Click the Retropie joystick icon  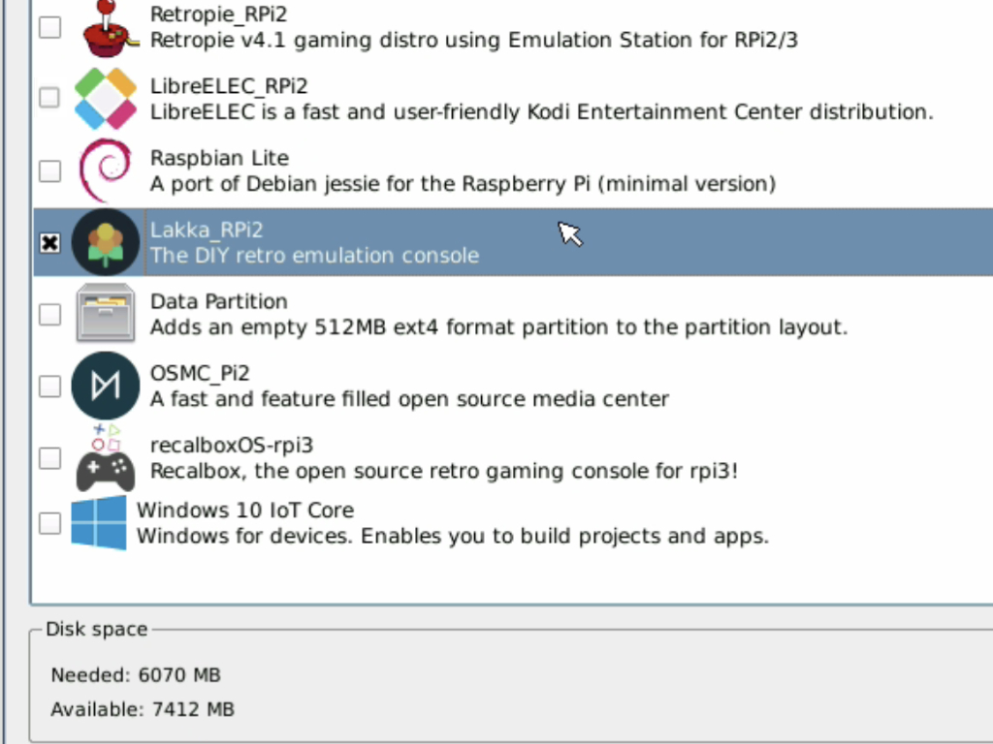tap(109, 28)
